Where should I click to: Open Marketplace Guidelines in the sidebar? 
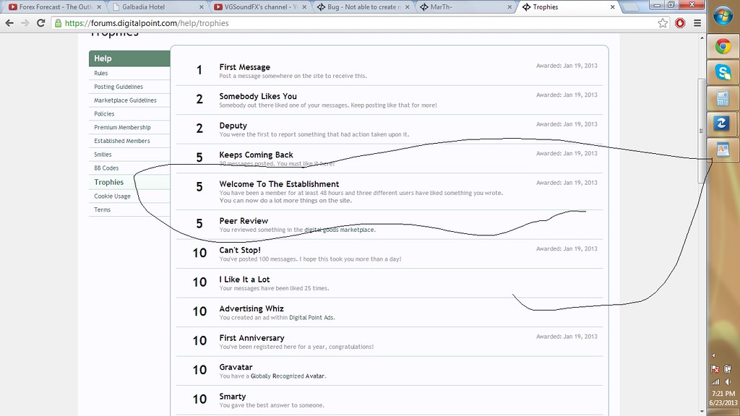(125, 100)
